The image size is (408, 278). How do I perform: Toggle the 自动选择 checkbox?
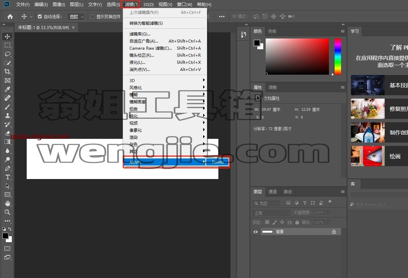pos(40,17)
